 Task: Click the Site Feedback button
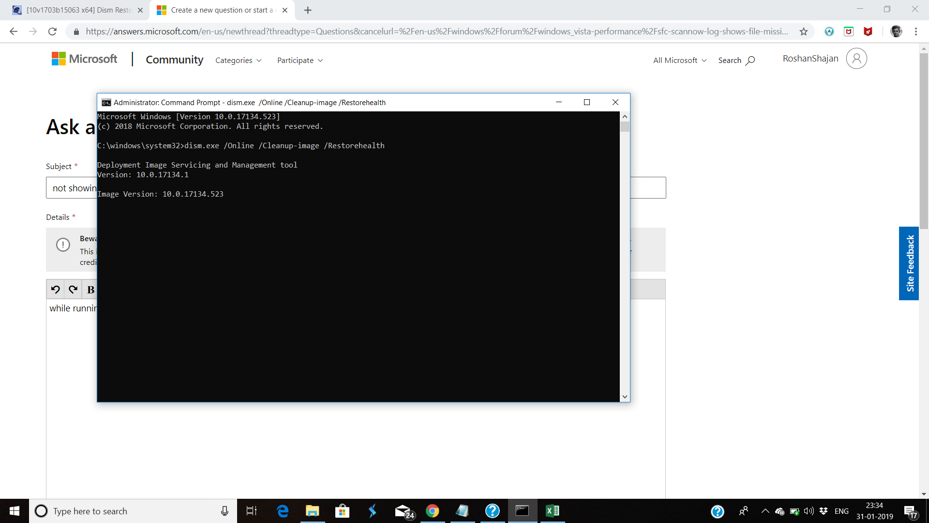pyautogui.click(x=909, y=263)
